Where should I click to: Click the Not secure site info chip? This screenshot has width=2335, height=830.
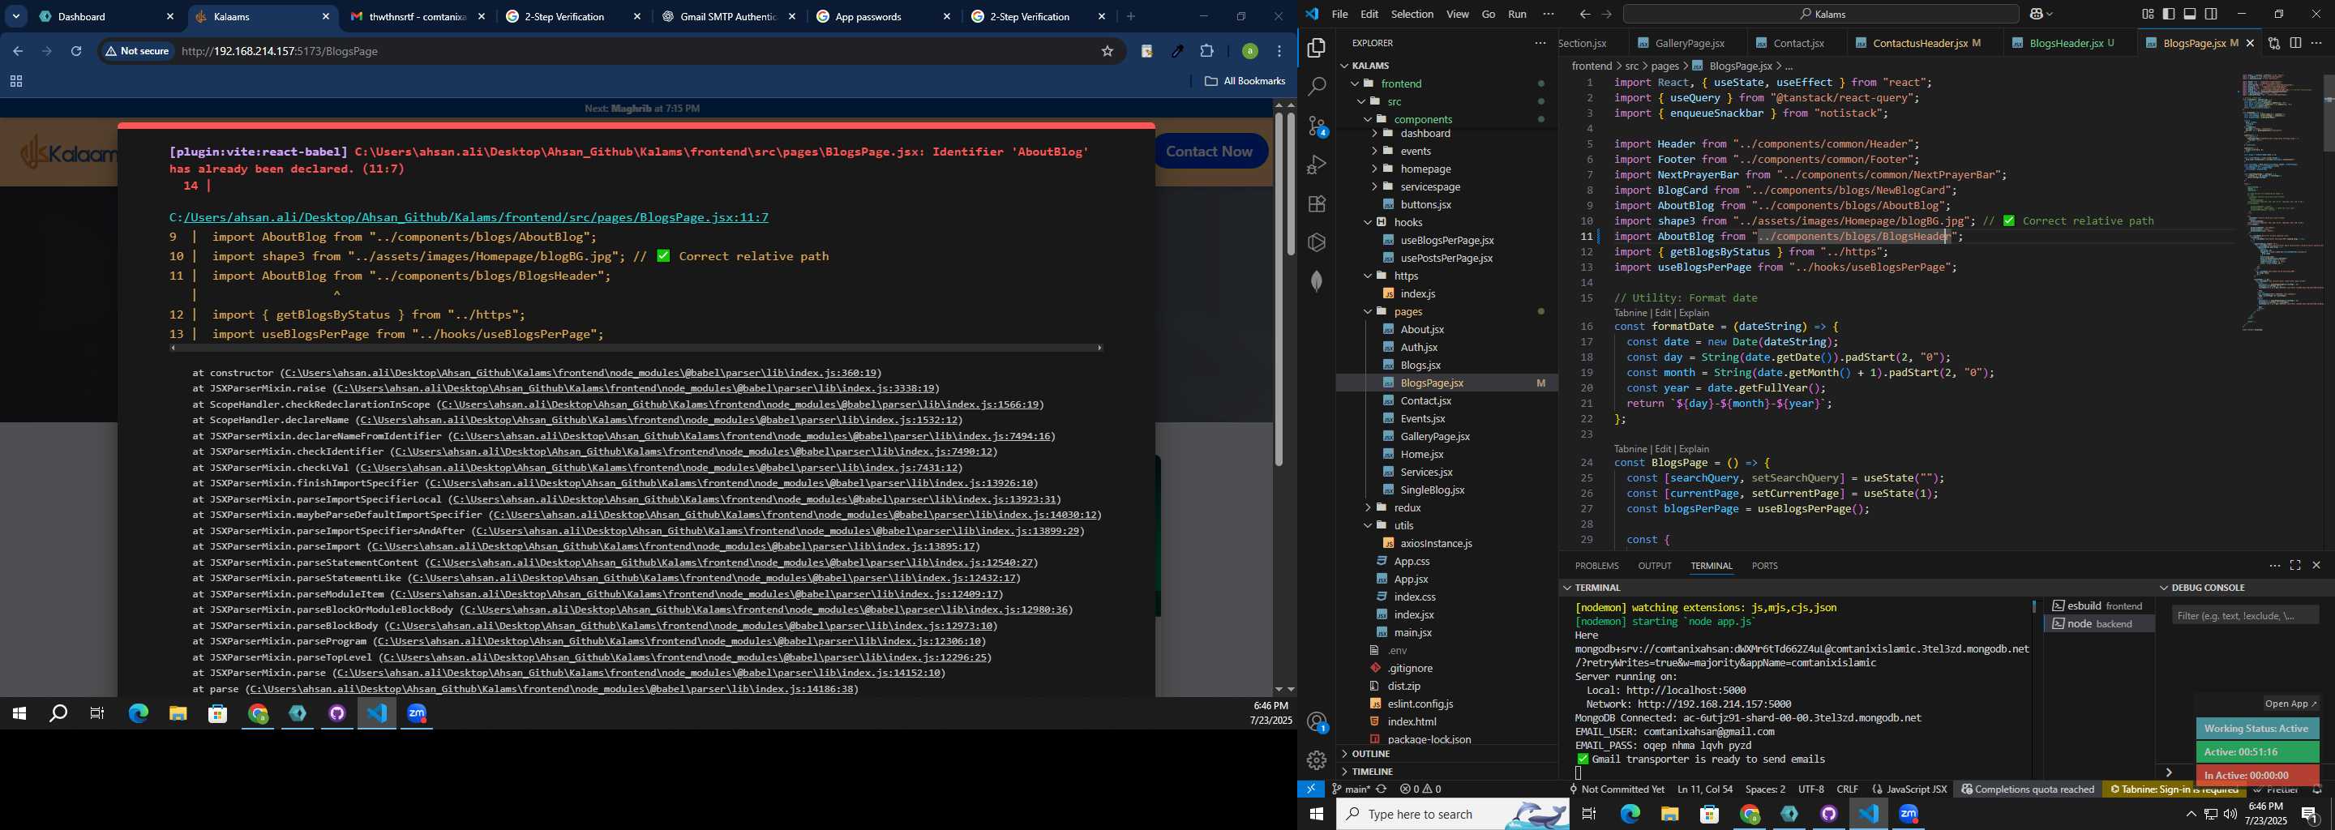coord(137,52)
